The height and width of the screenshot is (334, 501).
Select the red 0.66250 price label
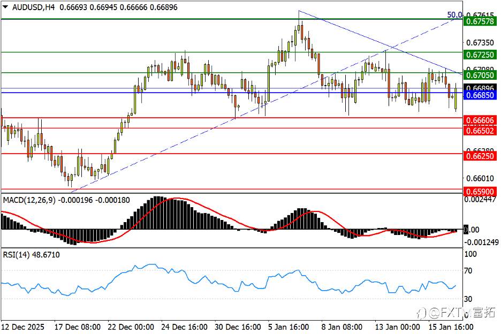[x=480, y=156]
